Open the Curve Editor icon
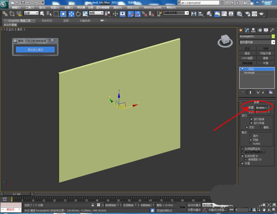The image size is (277, 214). 224,14
